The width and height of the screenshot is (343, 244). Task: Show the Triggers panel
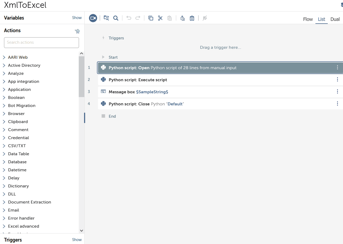coord(77,240)
